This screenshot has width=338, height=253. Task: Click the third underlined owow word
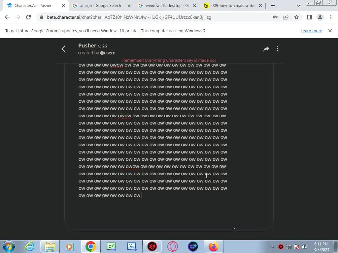point(132,167)
